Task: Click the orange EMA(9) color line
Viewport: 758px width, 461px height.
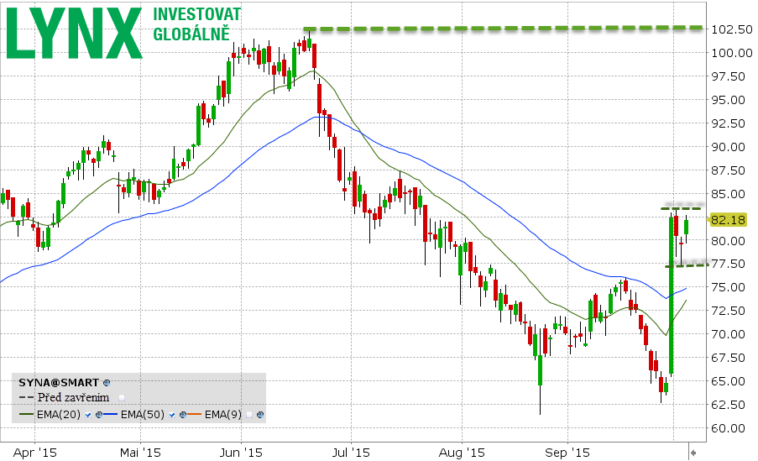Action: click(195, 415)
